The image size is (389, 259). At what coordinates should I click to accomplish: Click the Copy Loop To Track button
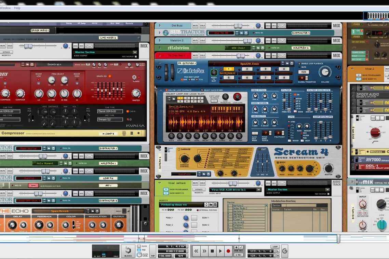tap(214, 101)
